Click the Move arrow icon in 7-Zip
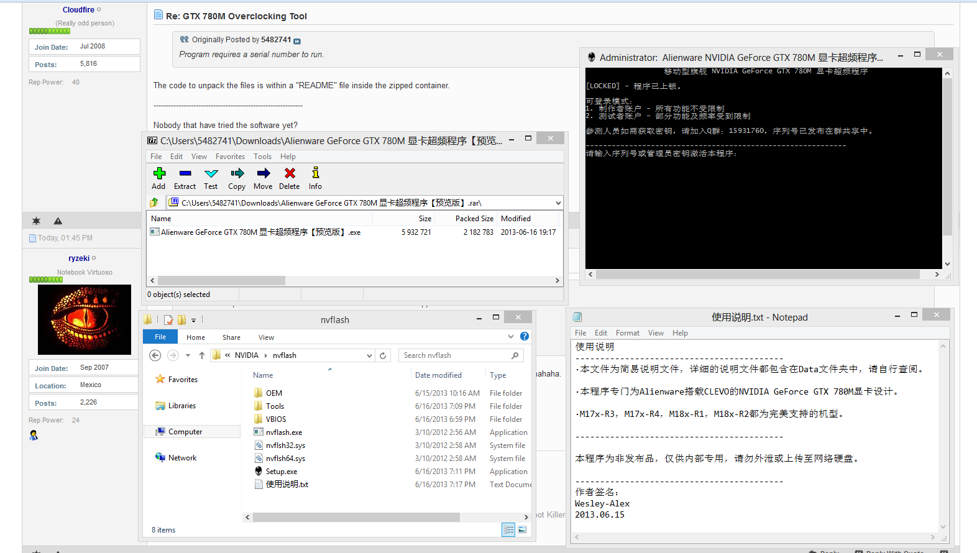Viewport: 977px width, 553px height. pos(264,173)
